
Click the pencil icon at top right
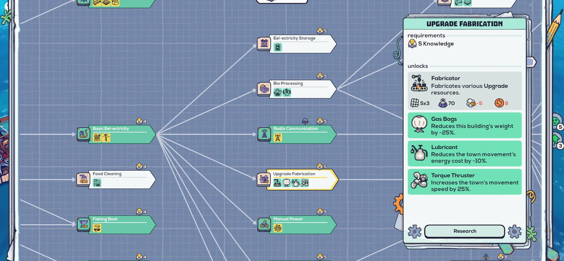tap(554, 27)
